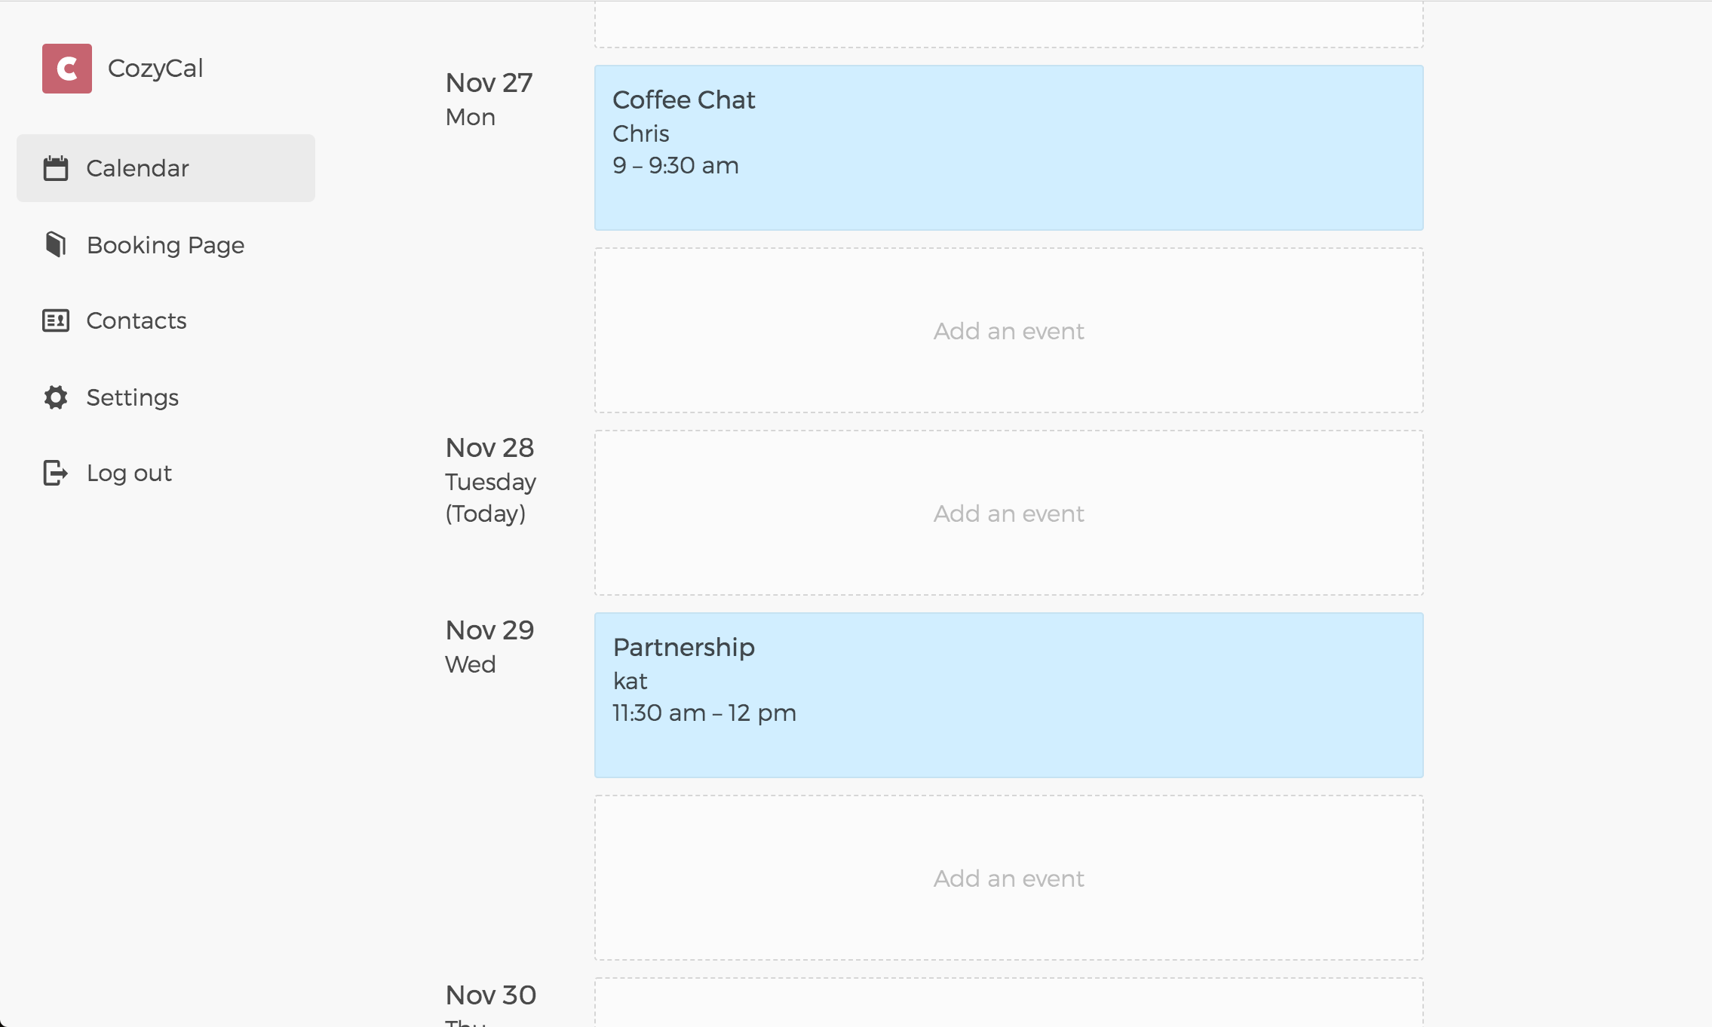The height and width of the screenshot is (1027, 1712).
Task: Add an event on Tuesday Nov 28
Action: tap(1008, 513)
